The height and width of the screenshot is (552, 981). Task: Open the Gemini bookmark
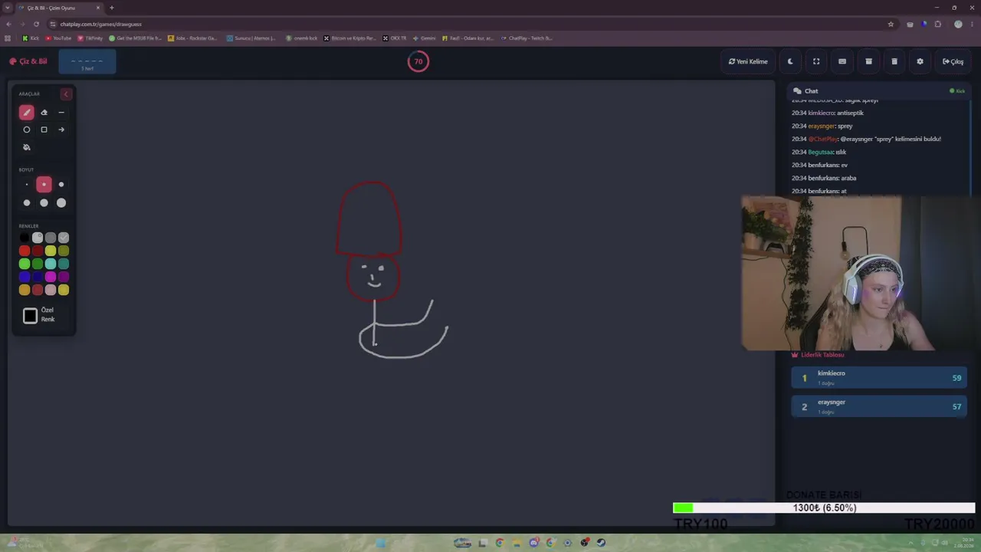pyautogui.click(x=424, y=38)
